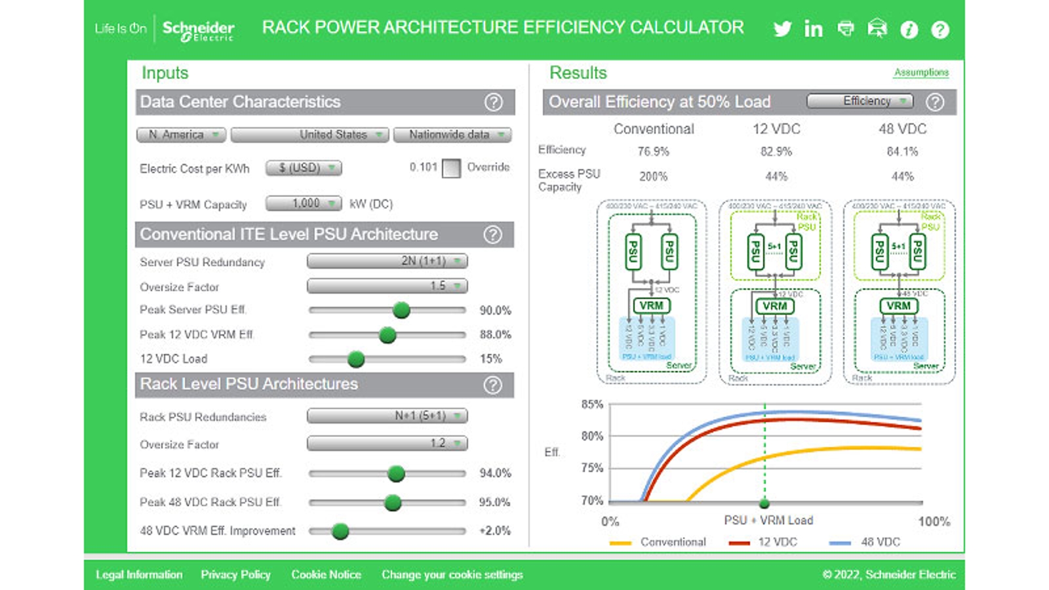The width and height of the screenshot is (1049, 590).
Task: Click the Legal Information footer link
Action: click(x=139, y=575)
